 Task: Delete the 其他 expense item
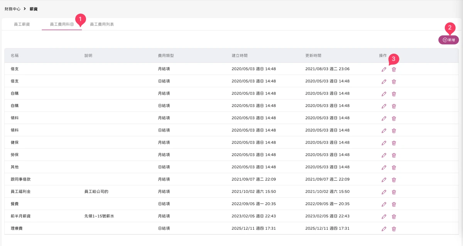click(394, 167)
